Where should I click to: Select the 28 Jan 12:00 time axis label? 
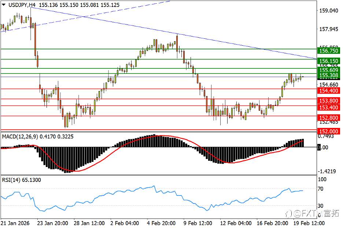(x=89, y=223)
